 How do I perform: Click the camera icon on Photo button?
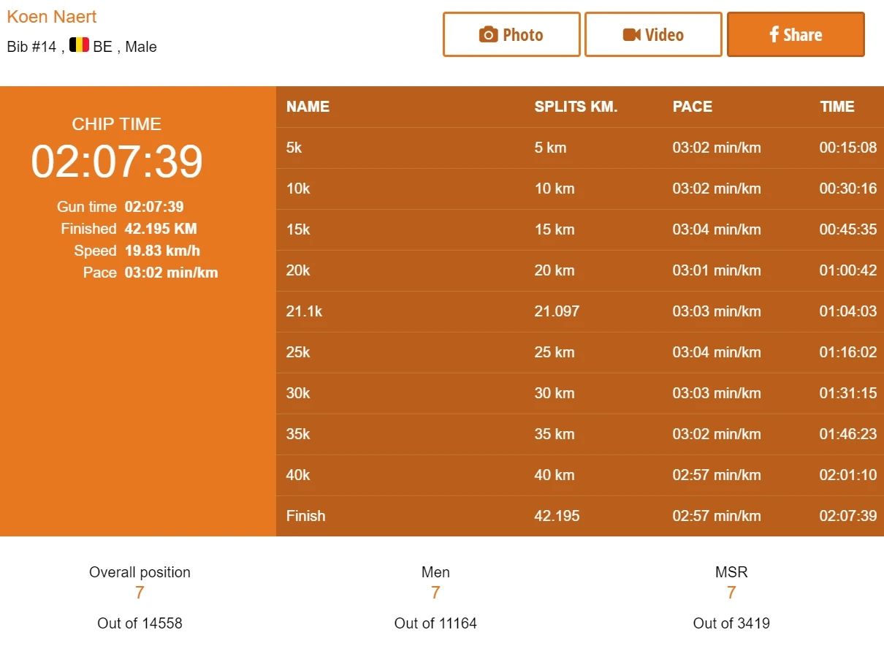point(488,35)
